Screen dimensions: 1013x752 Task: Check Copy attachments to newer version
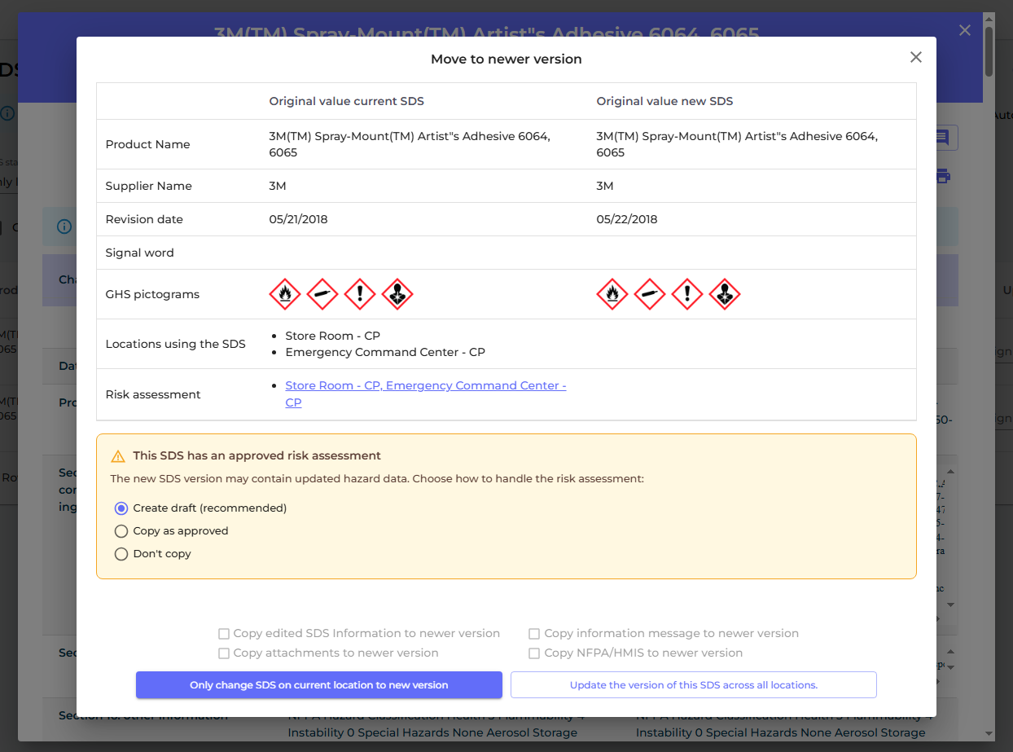[x=224, y=653]
